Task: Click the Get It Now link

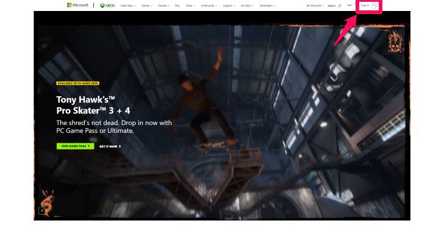Action: click(110, 146)
